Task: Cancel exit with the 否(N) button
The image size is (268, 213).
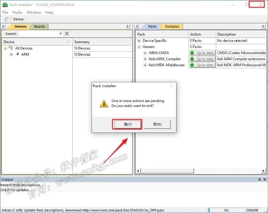Action: pyautogui.click(x=157, y=124)
